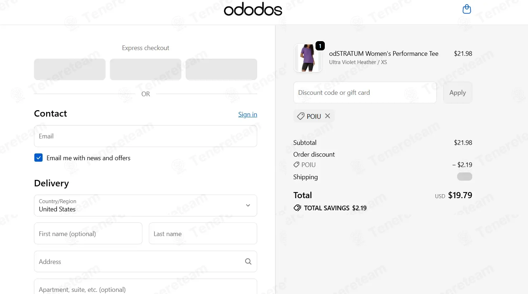Click the Apartment, suite field

[x=146, y=286]
